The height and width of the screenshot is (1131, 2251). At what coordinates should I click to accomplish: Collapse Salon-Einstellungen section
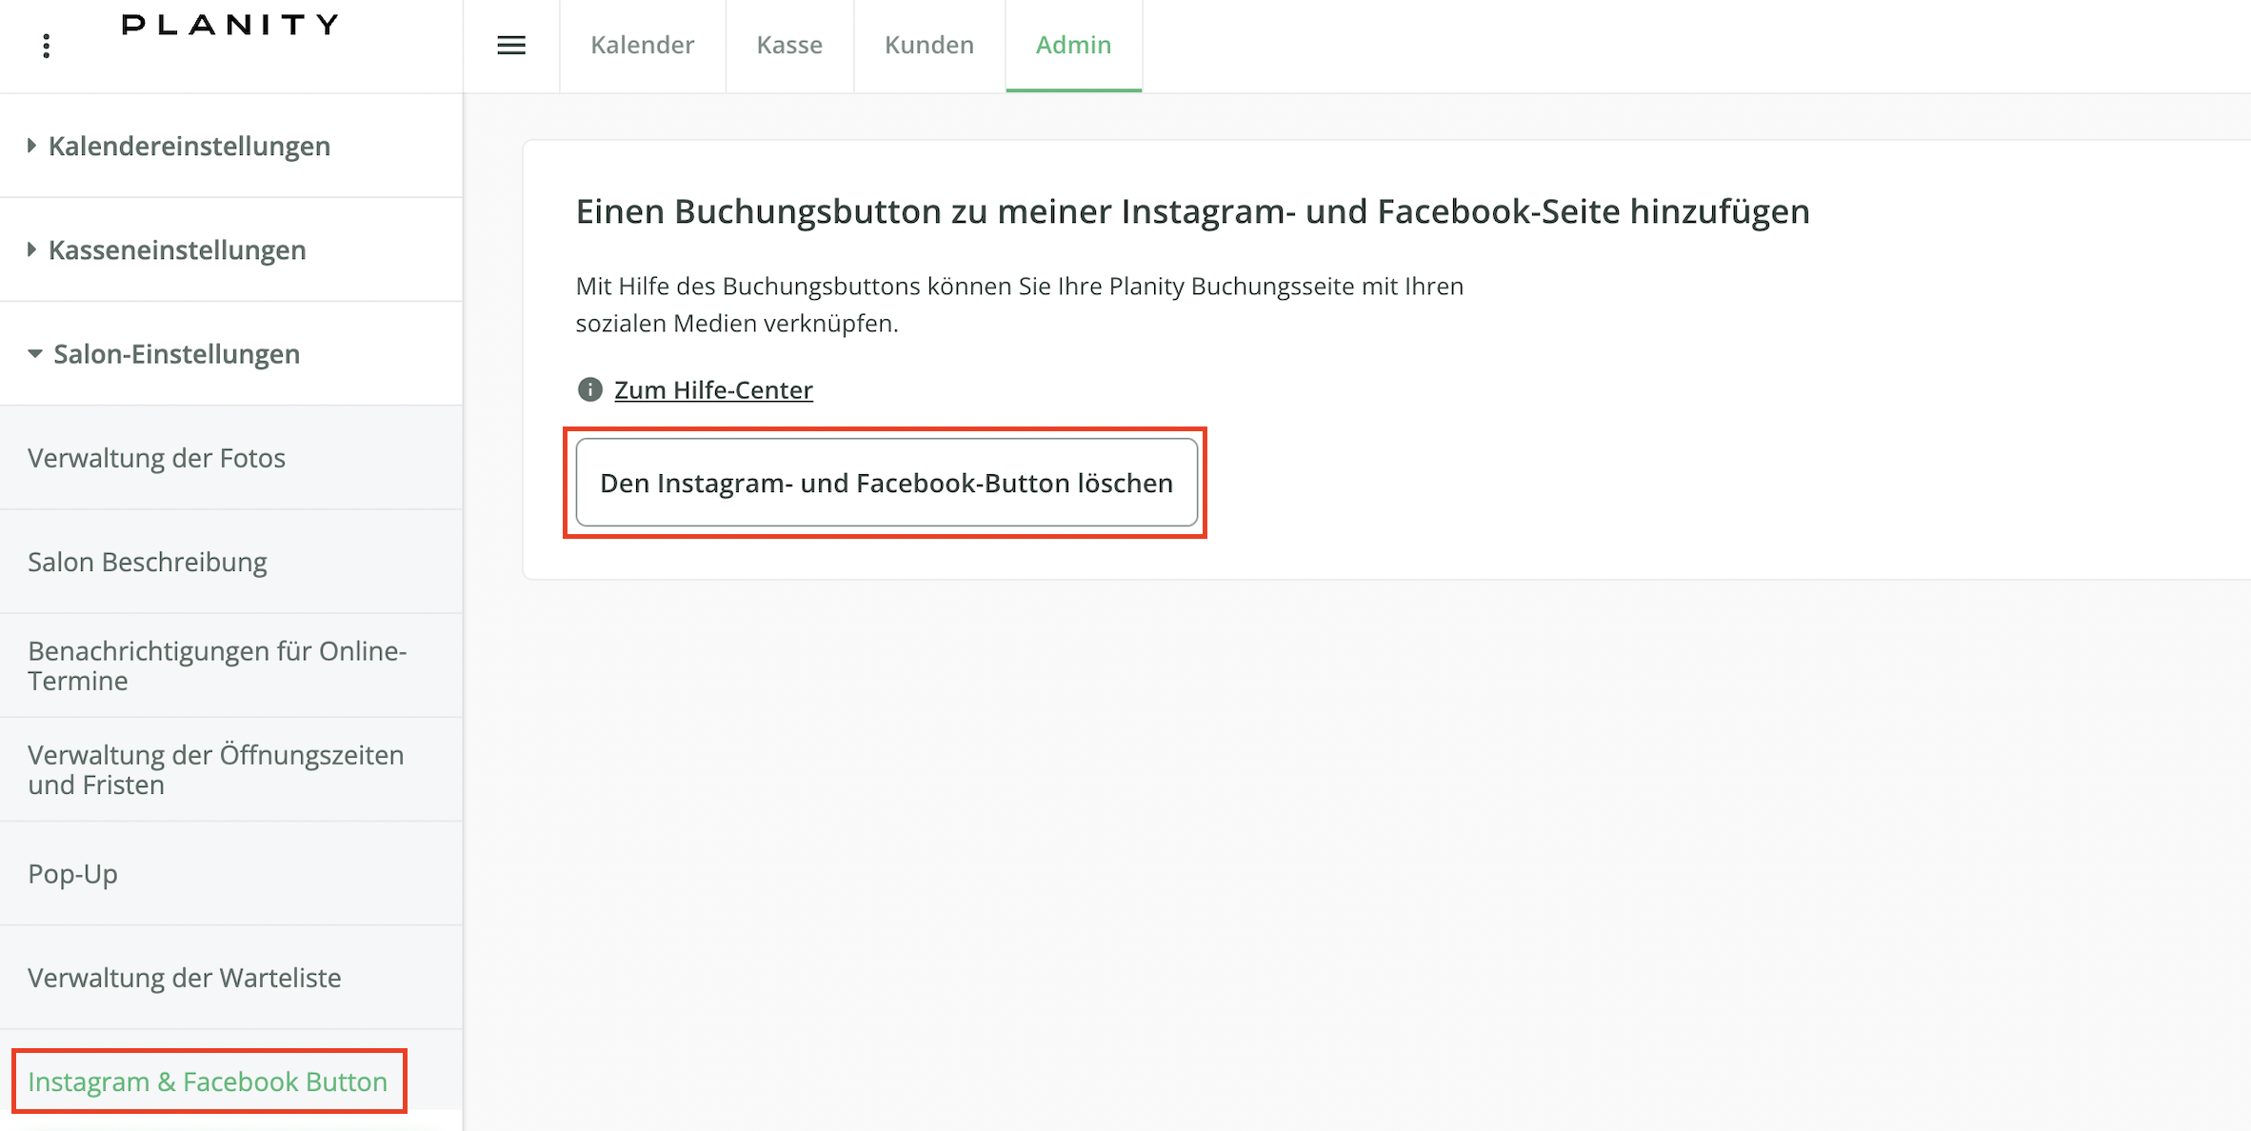[x=35, y=353]
